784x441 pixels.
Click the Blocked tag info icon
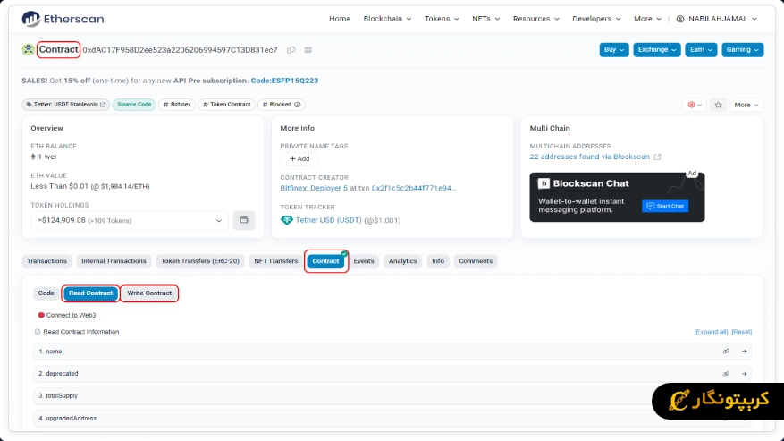click(298, 105)
